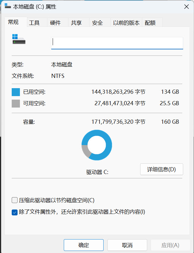Click the drive icon in the title bar
This screenshot has height=253, width=194.
[x=8, y=6]
